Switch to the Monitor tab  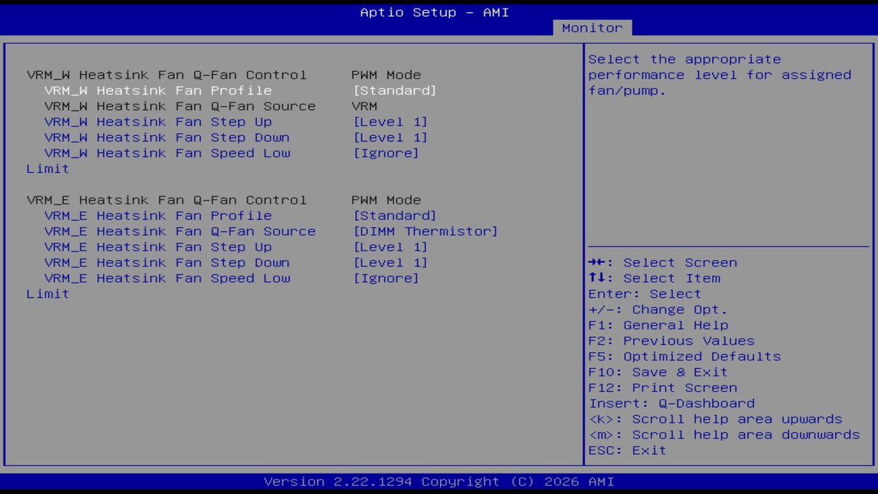[x=592, y=27]
